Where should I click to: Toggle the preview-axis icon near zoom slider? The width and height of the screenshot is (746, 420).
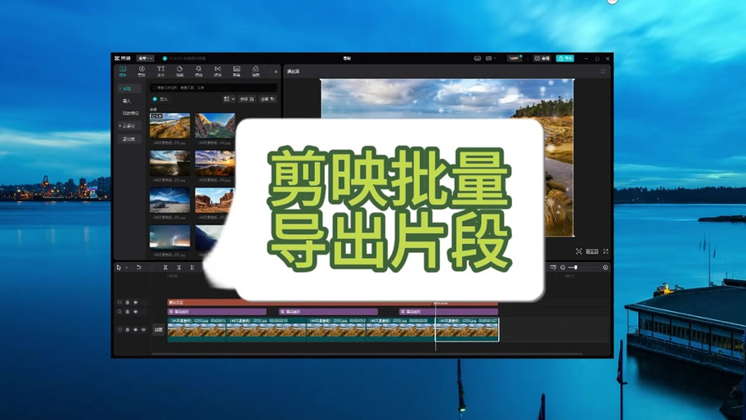[553, 268]
